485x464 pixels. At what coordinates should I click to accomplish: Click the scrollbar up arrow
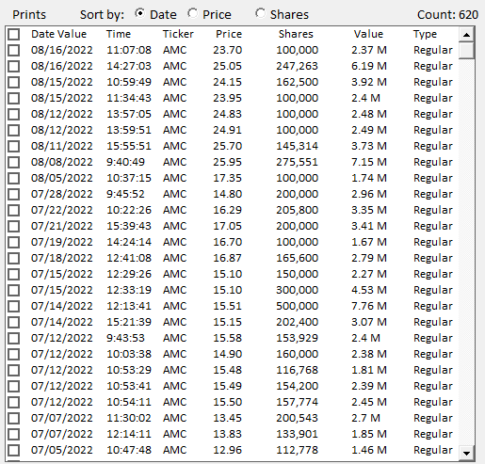coord(466,35)
